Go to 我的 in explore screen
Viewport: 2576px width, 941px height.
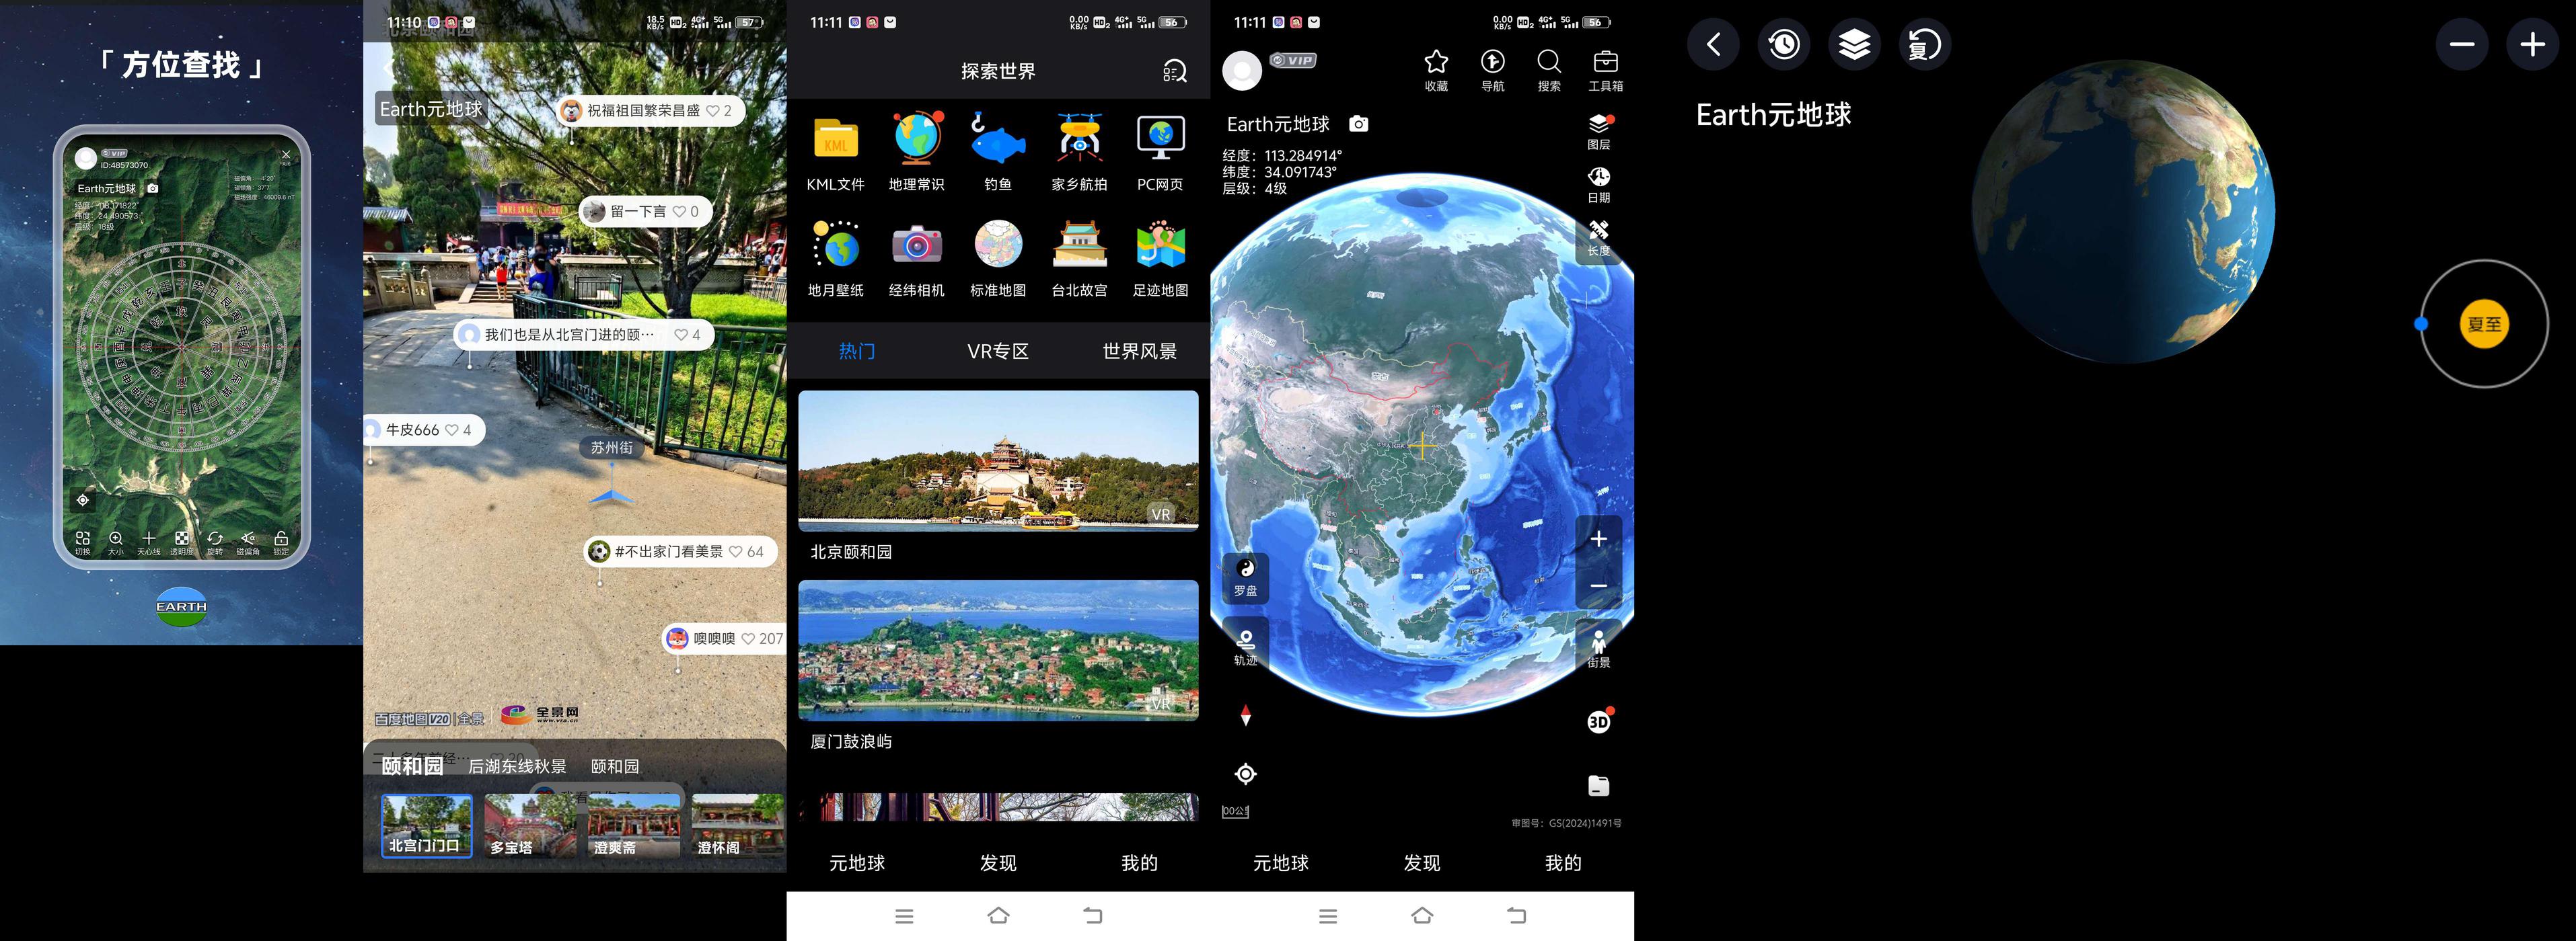[1139, 862]
